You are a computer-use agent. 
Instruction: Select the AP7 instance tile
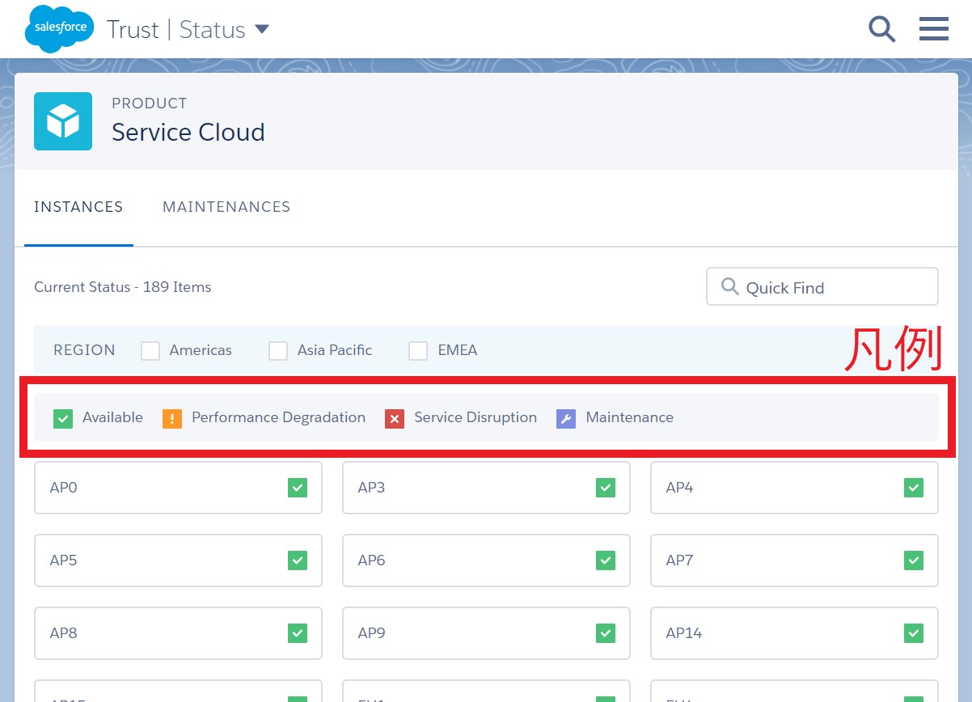[x=793, y=560]
